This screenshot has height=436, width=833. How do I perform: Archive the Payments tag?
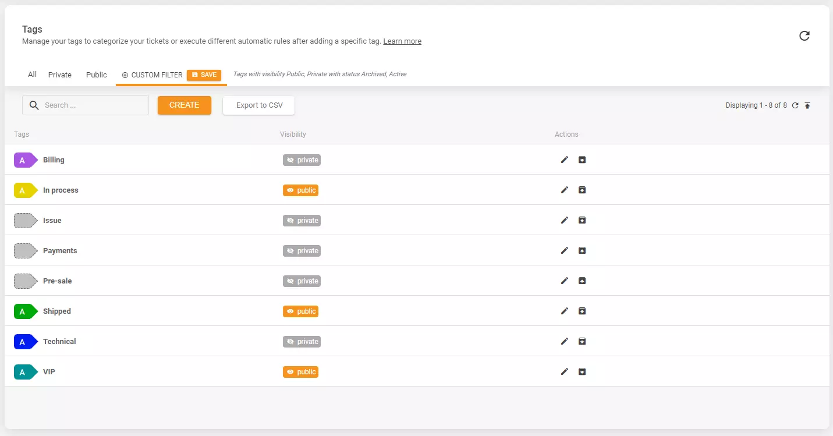click(582, 250)
